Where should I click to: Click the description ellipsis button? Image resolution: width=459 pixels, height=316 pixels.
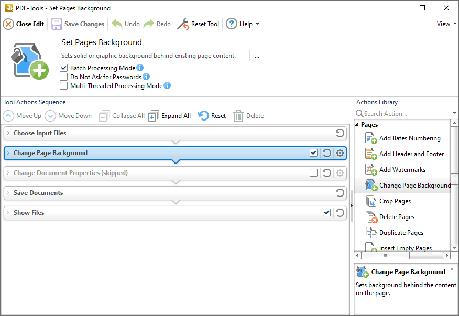(257, 56)
